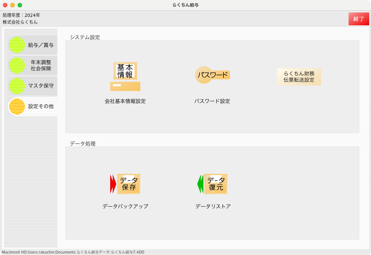
Task: Click orange circle icon beside 設定その他
Action: tap(17, 106)
